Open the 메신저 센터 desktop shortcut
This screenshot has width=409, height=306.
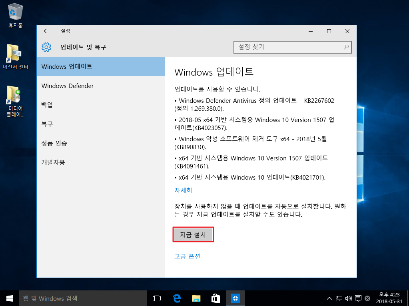pos(16,57)
